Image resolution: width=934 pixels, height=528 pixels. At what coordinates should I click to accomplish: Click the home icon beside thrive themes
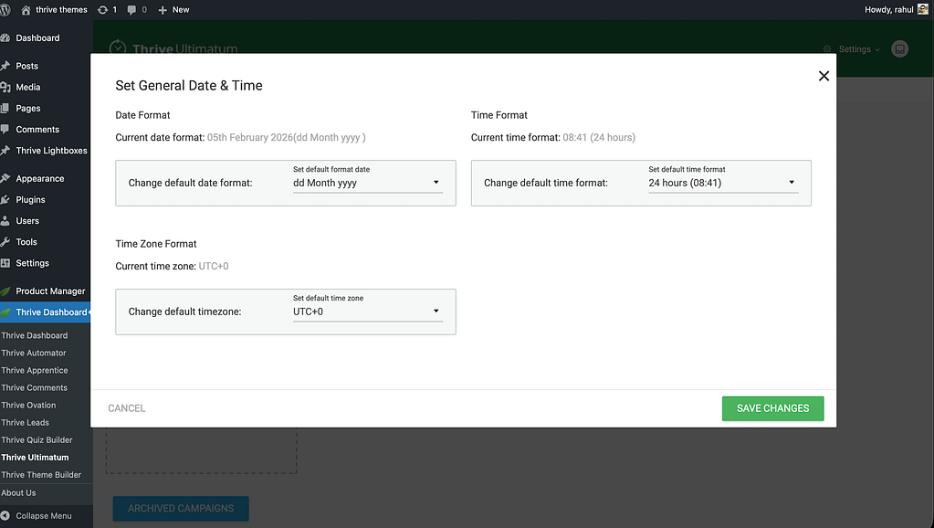(x=37, y=9)
